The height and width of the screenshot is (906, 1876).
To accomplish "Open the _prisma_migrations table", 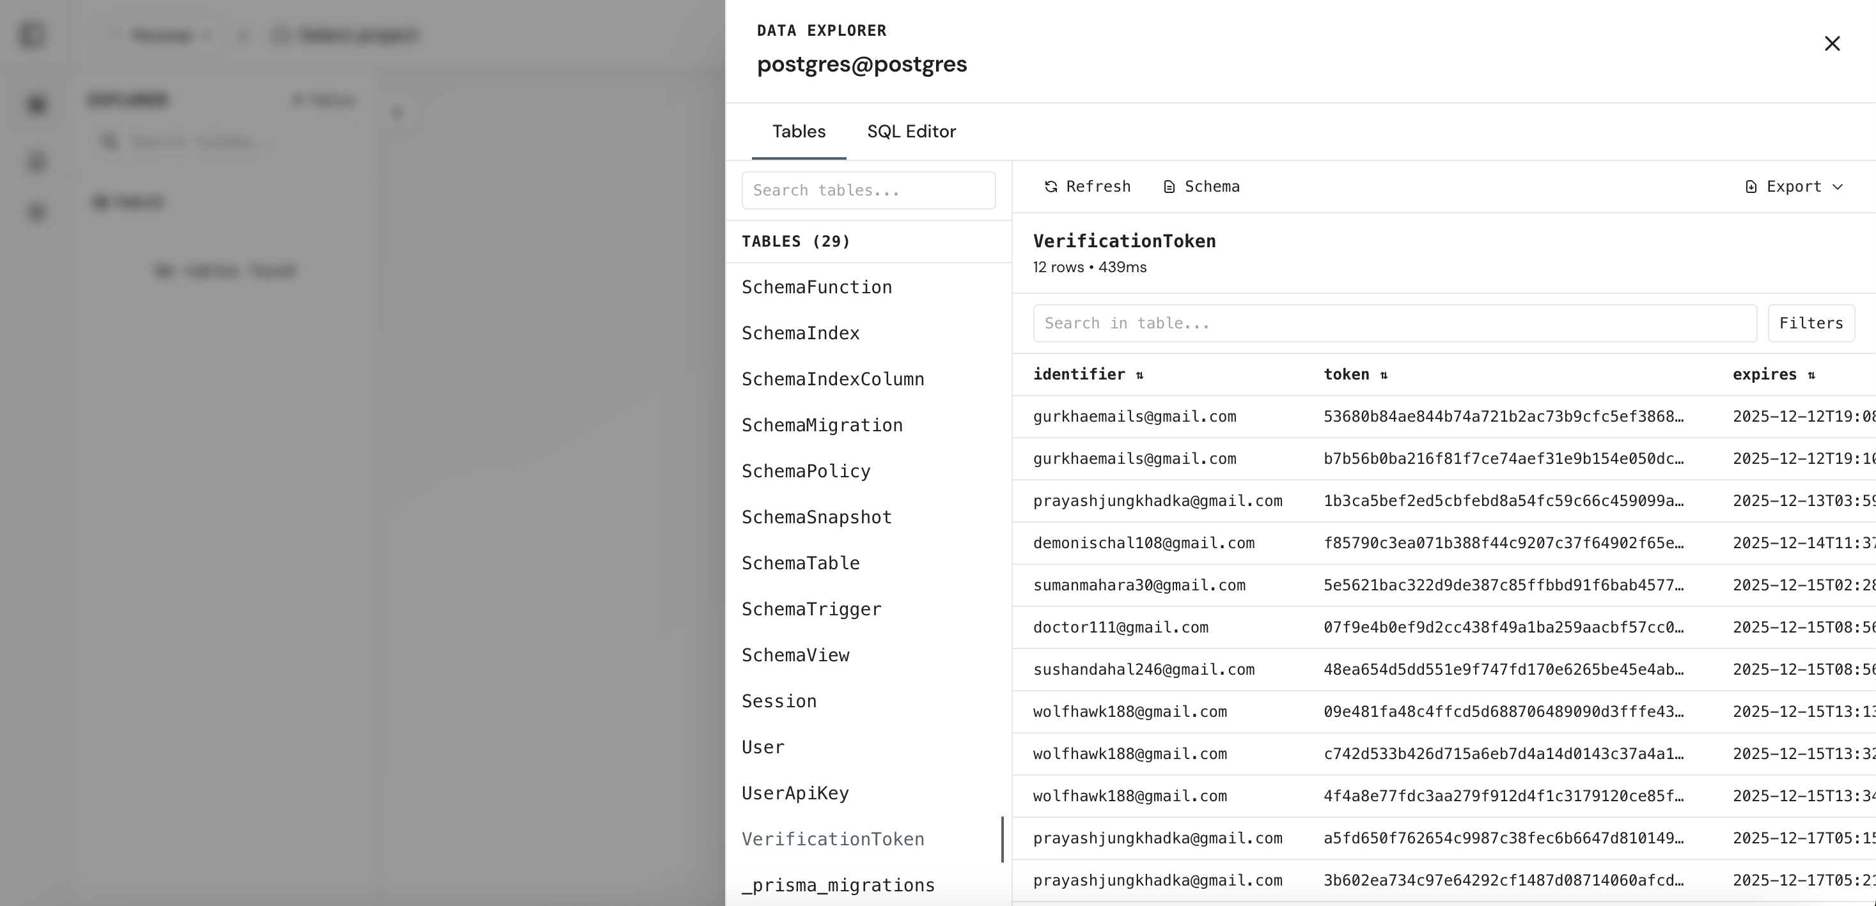I will pyautogui.click(x=838, y=886).
